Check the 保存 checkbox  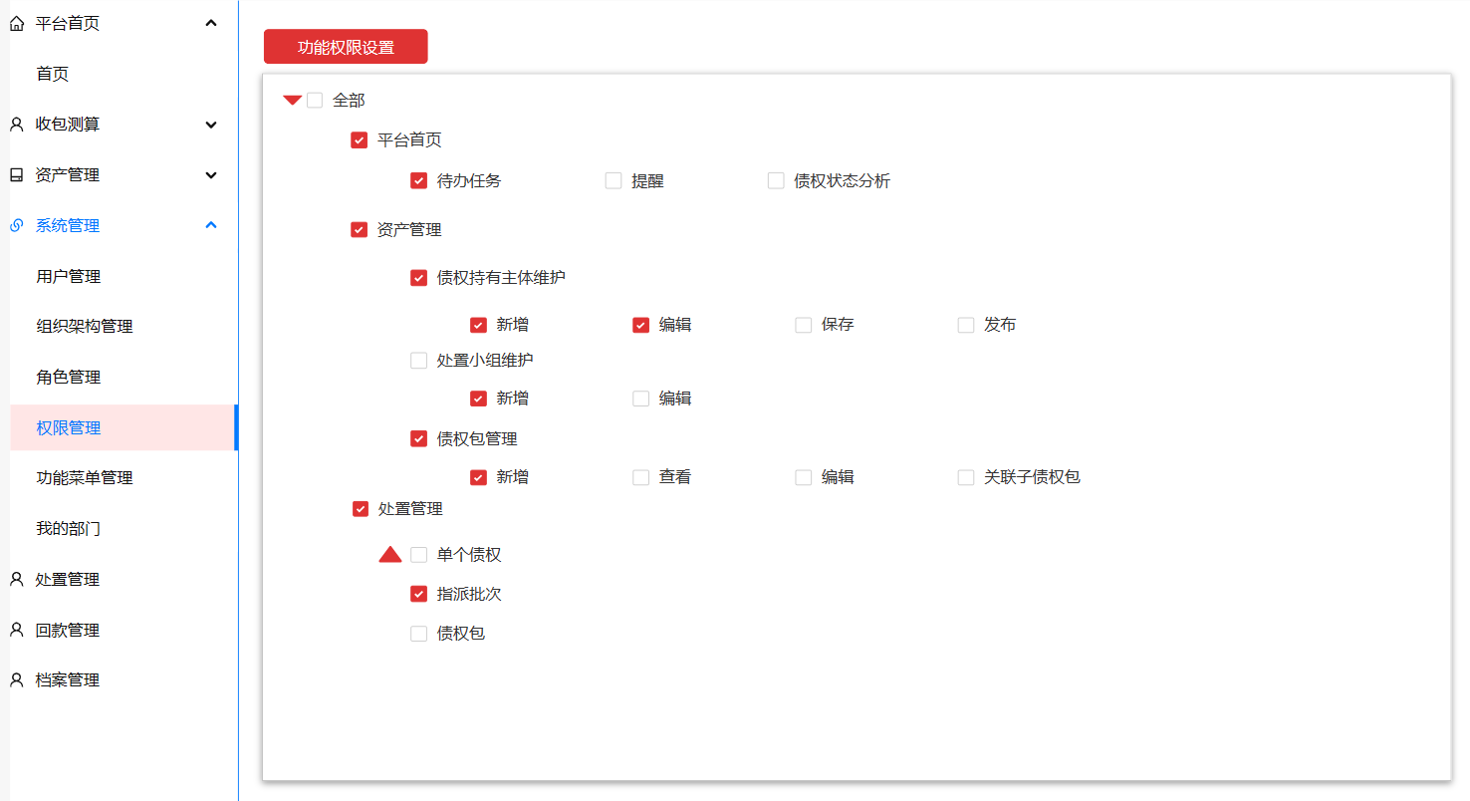804,325
